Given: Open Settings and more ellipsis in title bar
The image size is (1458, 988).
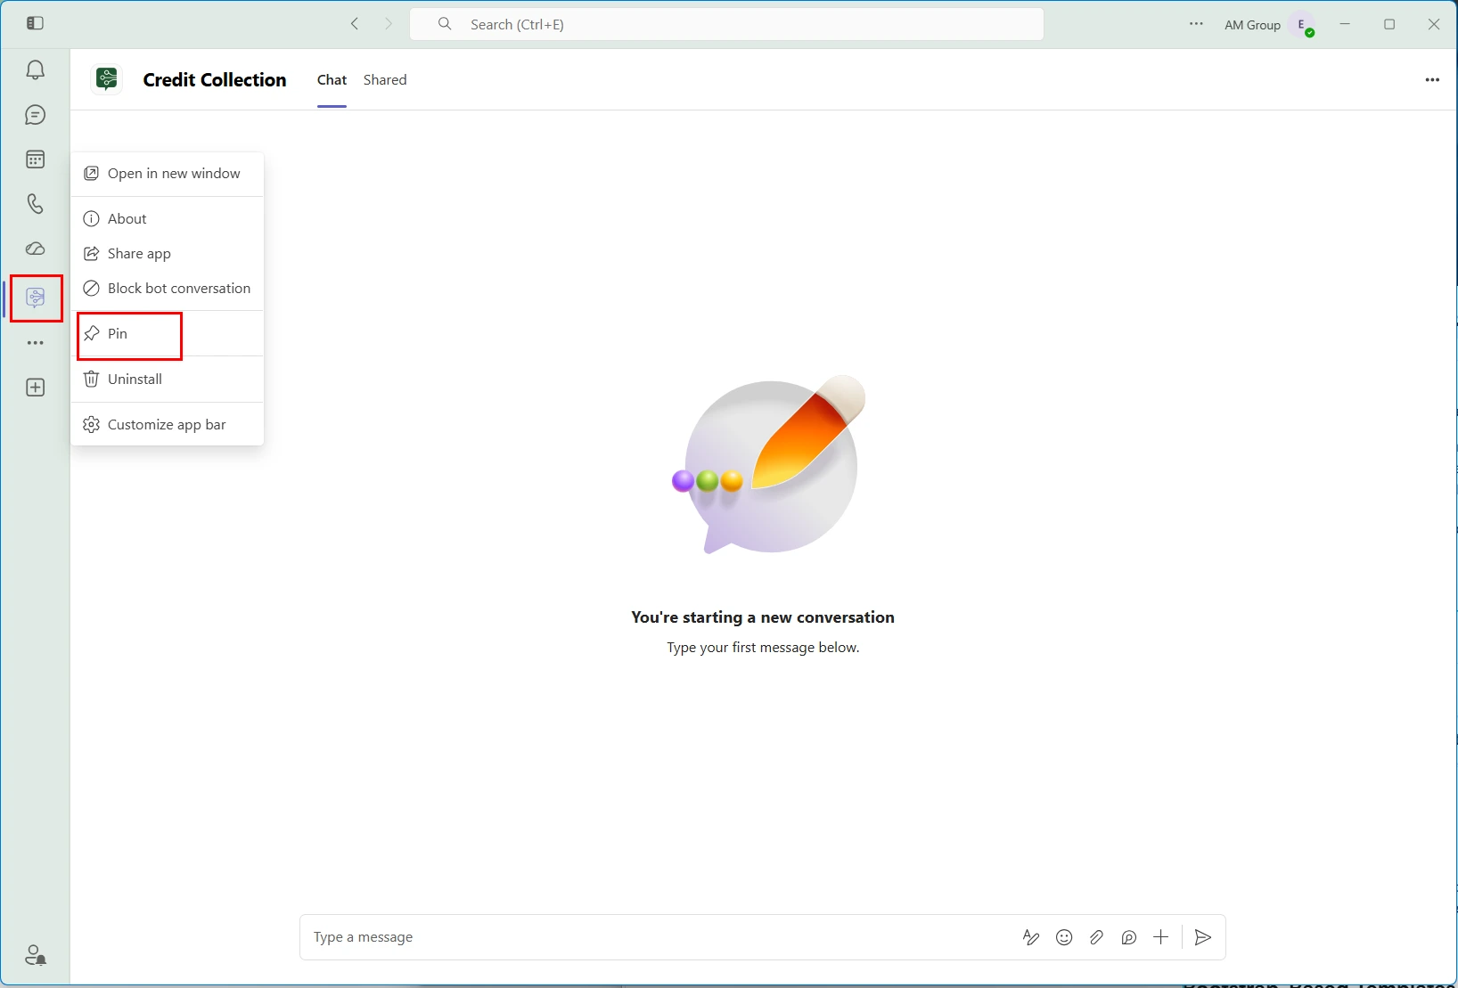Looking at the screenshot, I should pyautogui.click(x=1197, y=24).
